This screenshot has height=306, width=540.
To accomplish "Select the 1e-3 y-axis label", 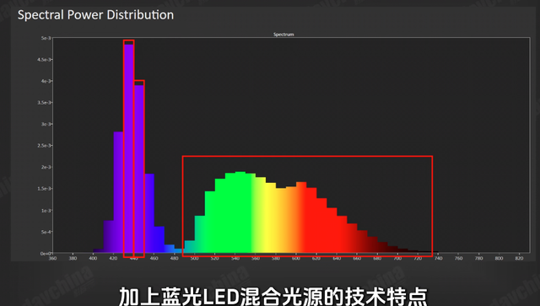I will [x=46, y=210].
